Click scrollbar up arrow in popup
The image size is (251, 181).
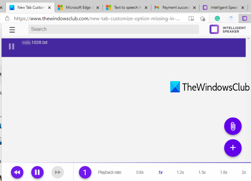click(x=248, y=38)
